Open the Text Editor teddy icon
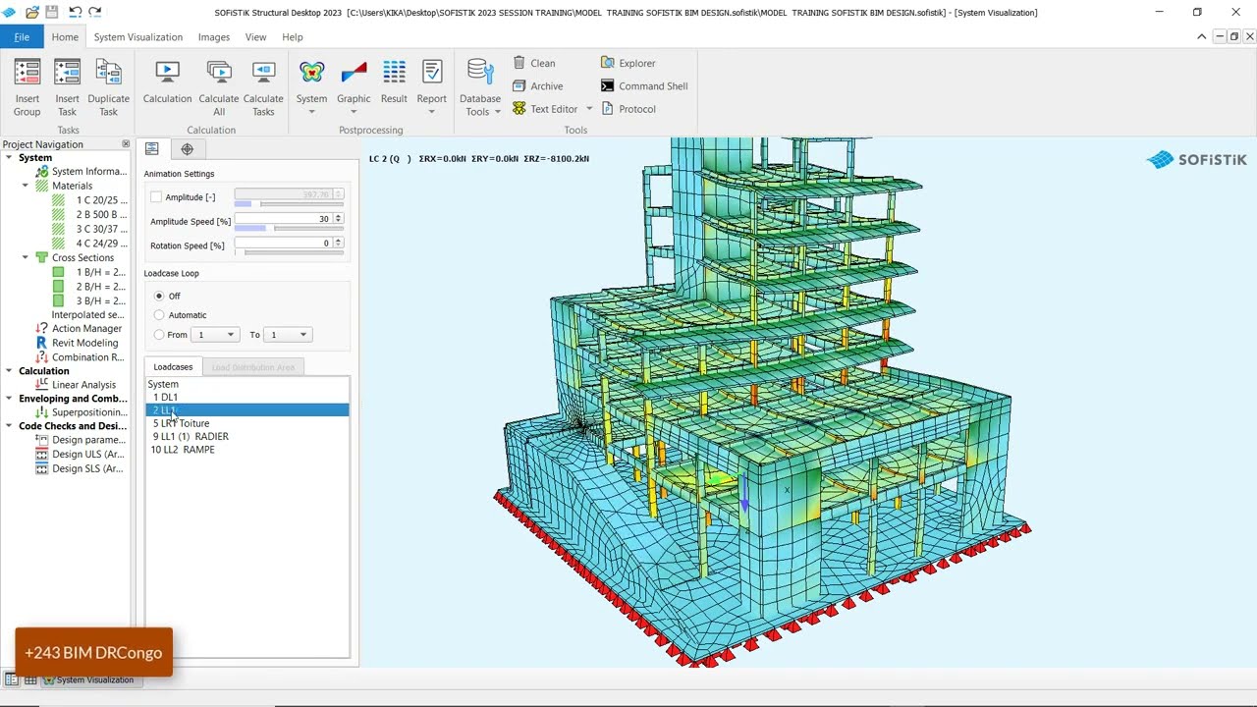 [x=519, y=109]
